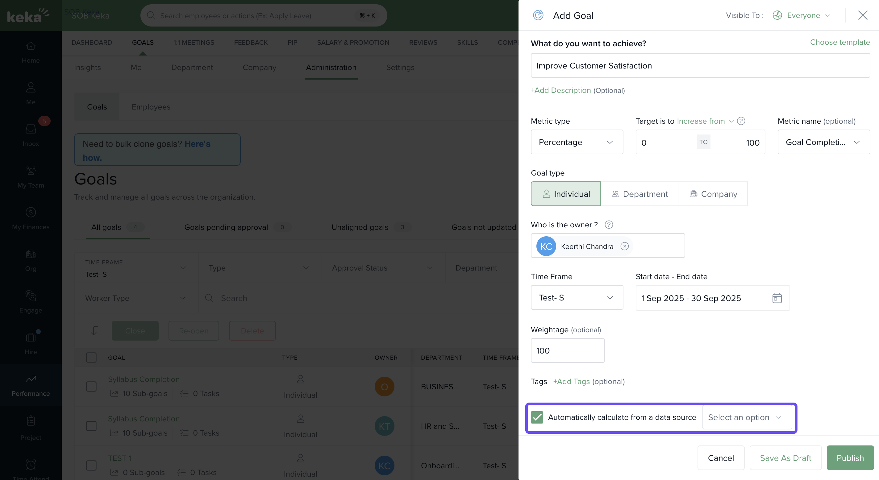Open Time Frame Test- S dropdown in panel
This screenshot has height=480, width=879.
pyautogui.click(x=577, y=298)
